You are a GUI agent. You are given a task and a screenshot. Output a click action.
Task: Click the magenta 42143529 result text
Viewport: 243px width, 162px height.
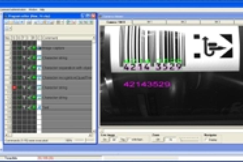147,85
